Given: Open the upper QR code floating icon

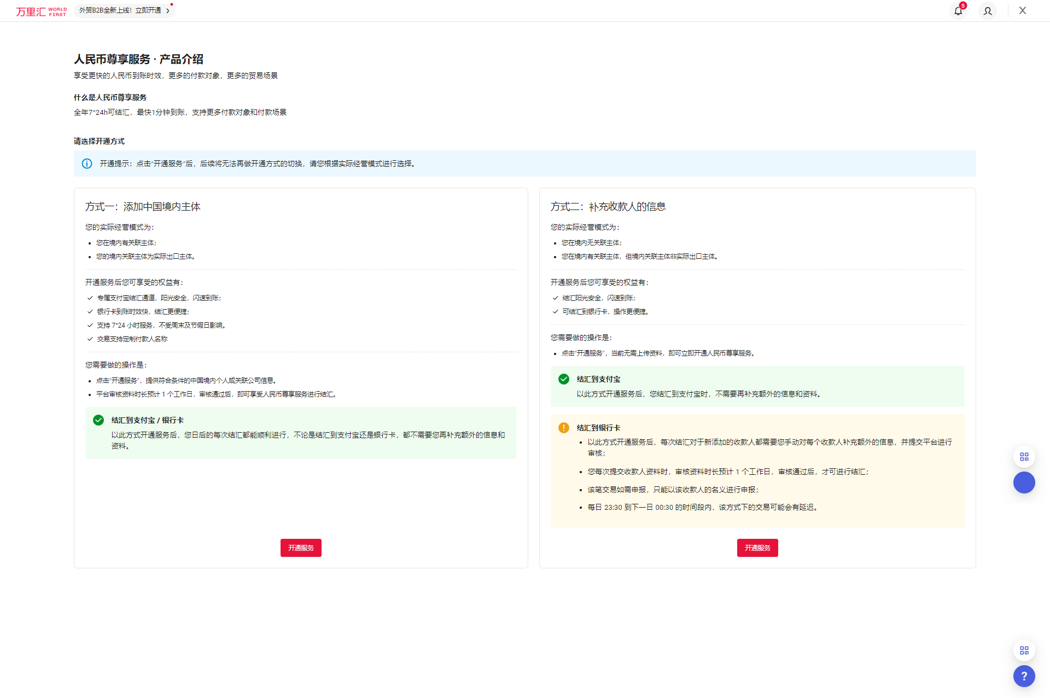Looking at the screenshot, I should pyautogui.click(x=1024, y=457).
